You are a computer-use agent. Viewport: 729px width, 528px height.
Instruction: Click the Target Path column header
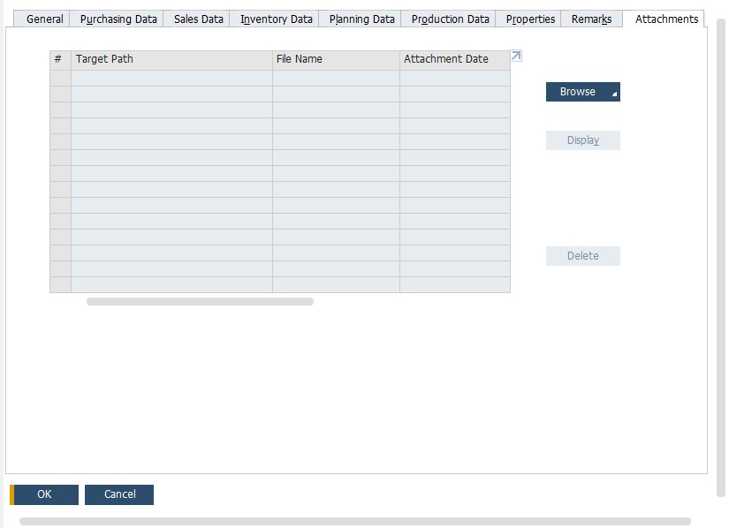171,59
